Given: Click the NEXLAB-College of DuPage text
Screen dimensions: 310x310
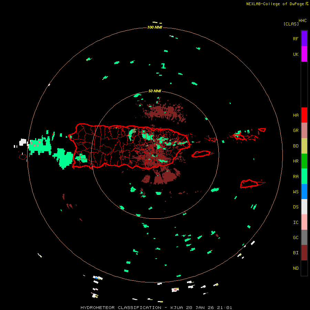Looking at the screenshot, I should click(275, 4).
